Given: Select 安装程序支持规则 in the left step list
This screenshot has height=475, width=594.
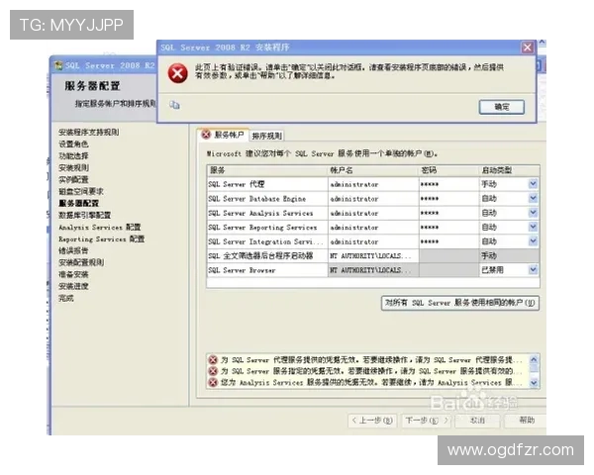Looking at the screenshot, I should tap(89, 133).
